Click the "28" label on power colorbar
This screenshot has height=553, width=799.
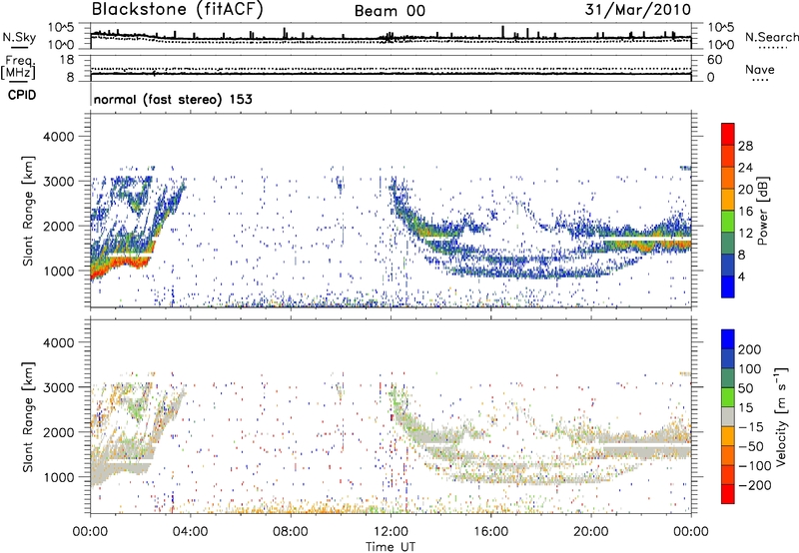[x=745, y=146]
